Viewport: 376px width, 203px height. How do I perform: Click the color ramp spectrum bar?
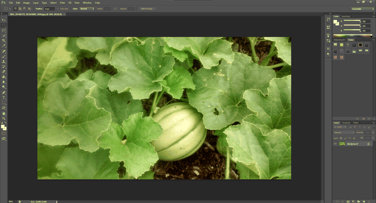(x=352, y=35)
